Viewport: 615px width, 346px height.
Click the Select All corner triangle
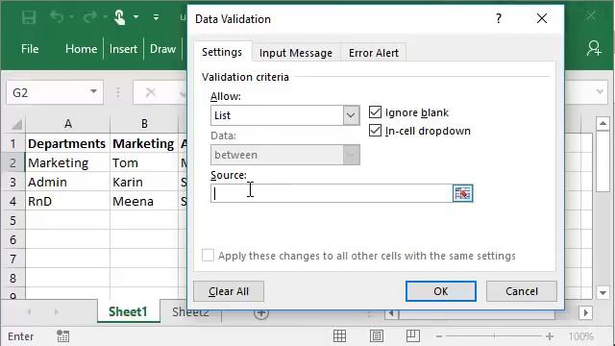tap(16, 124)
